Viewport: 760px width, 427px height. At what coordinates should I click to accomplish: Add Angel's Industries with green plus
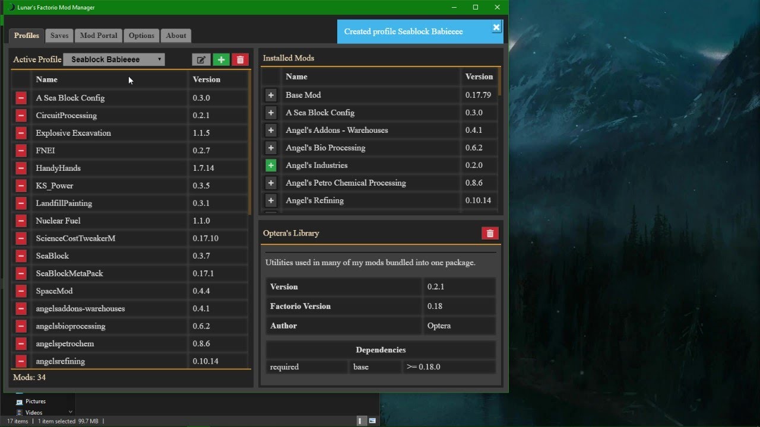tap(271, 165)
